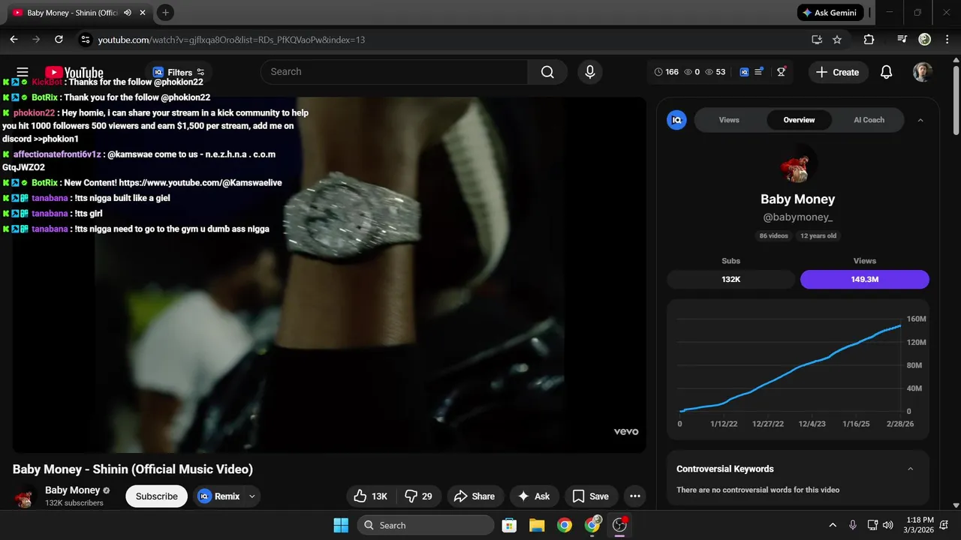Click the Share button
This screenshot has width=961, height=540.
475,496
